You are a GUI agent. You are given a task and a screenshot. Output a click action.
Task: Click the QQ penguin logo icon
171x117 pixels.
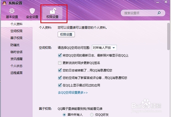[4, 3]
